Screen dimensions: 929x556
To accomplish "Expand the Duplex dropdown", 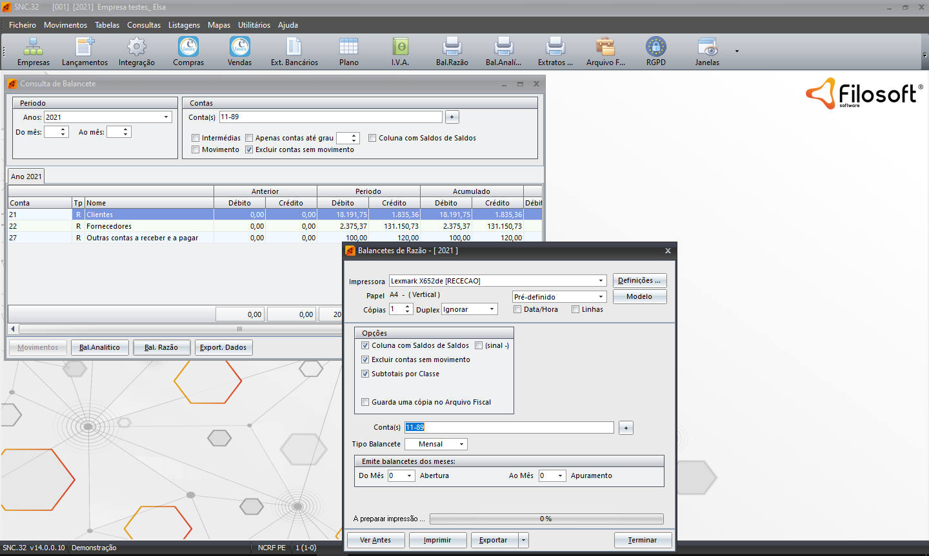I will 492,309.
